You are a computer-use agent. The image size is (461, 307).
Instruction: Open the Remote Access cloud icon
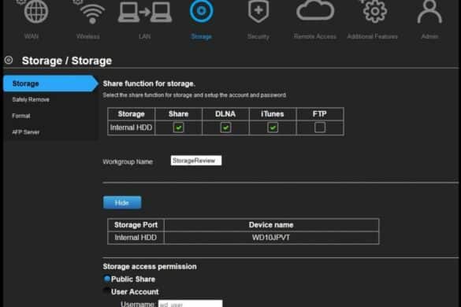click(315, 11)
